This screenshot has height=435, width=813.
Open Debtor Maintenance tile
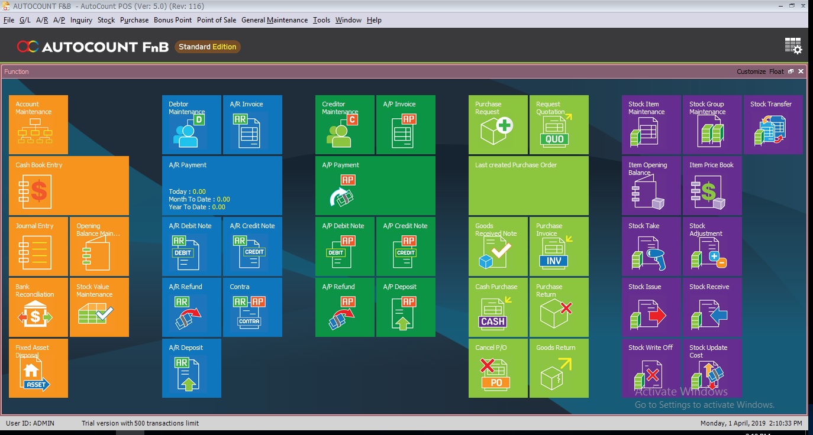coord(191,125)
